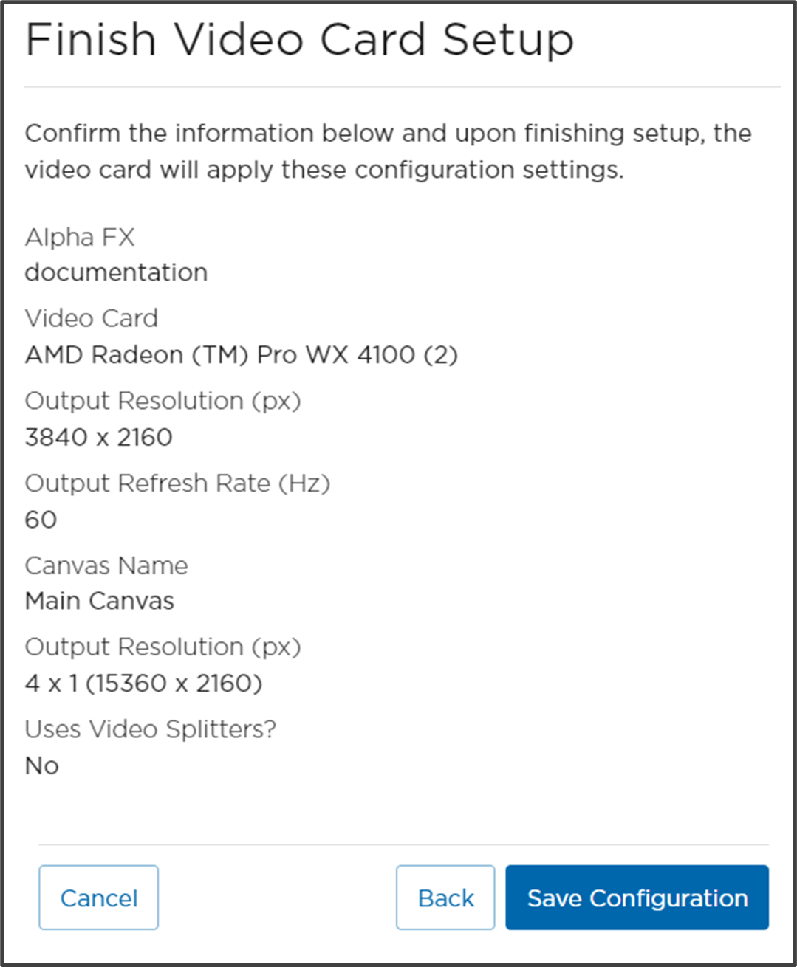
Task: Click the confirmation instructions paragraph
Action: (388, 151)
